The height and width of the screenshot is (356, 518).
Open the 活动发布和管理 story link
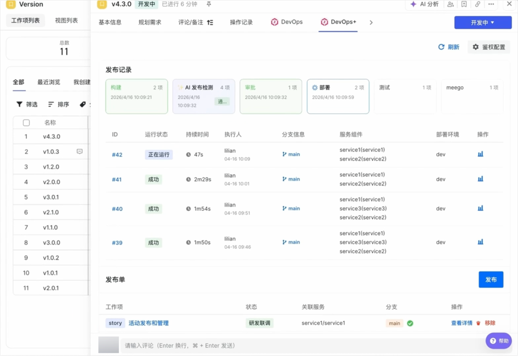[148, 323]
